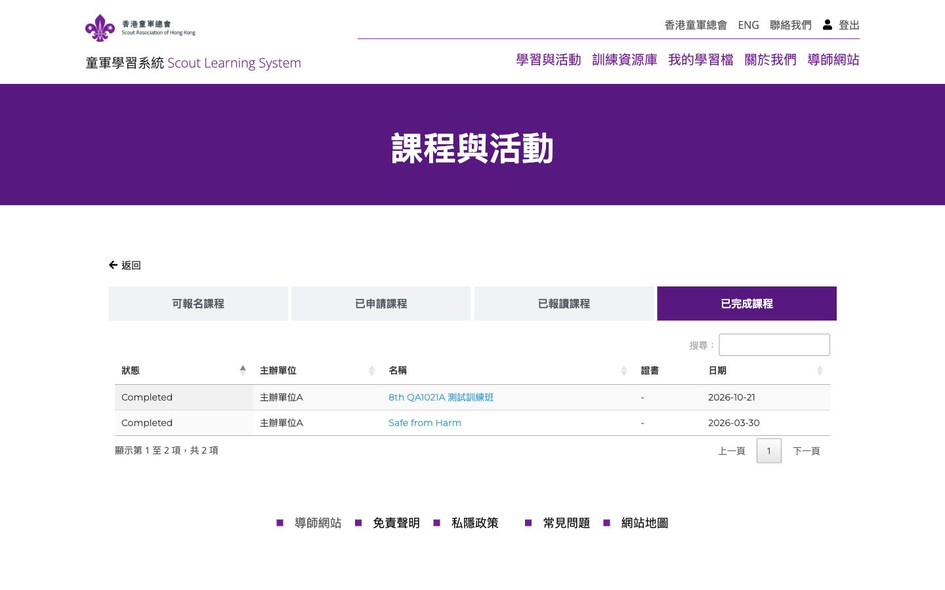Open the 導師網站 top navigation item
The height and width of the screenshot is (590, 945).
tap(833, 60)
